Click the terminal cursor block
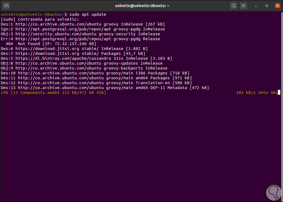The image size is (283, 202). 279,93
